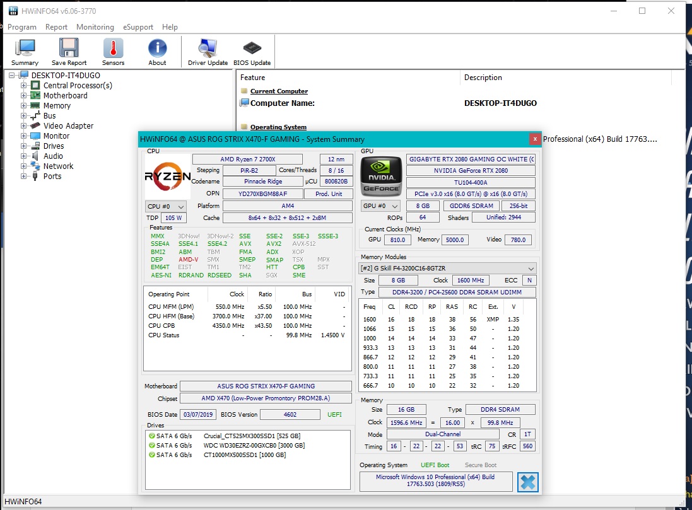
Task: Click the BIOS Date 03/07/2019 field
Action: pos(198,415)
